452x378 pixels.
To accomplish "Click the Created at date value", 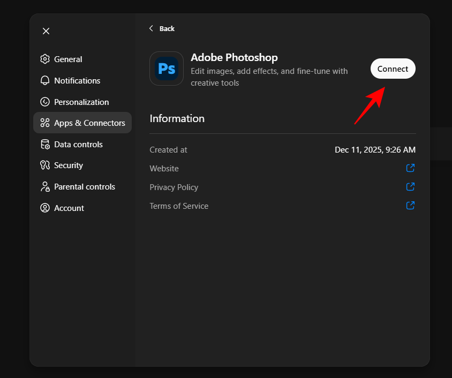I will [x=375, y=150].
